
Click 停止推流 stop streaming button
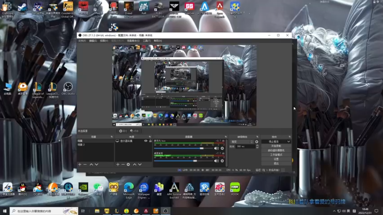(x=274, y=141)
